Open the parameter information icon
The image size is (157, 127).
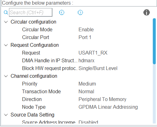coord(146,12)
